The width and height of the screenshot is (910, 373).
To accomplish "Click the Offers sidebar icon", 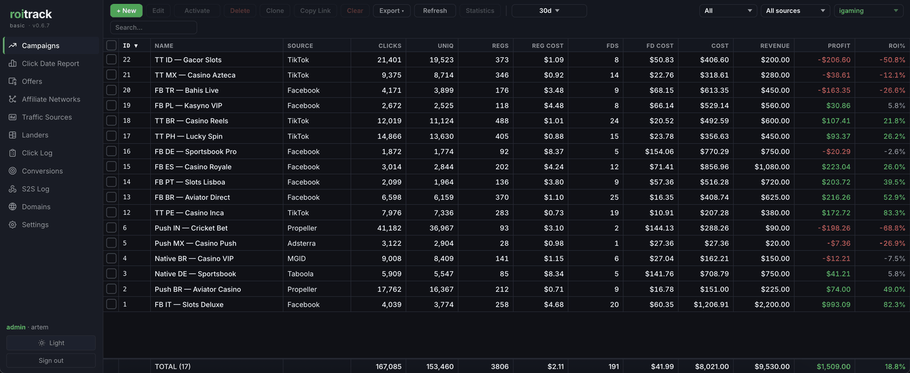I will pyautogui.click(x=12, y=81).
